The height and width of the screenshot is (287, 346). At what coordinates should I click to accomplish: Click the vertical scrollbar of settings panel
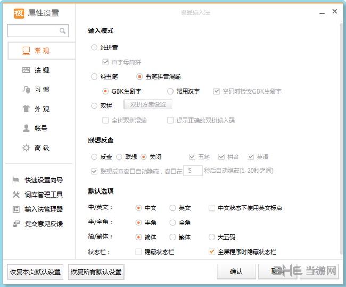click(341, 139)
